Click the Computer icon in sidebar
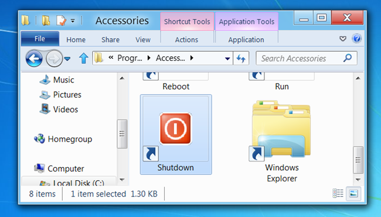The image size is (381, 217). [39, 168]
